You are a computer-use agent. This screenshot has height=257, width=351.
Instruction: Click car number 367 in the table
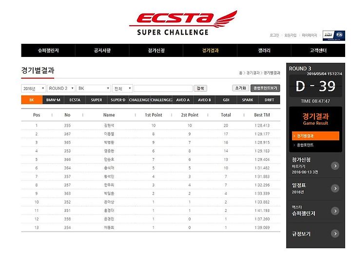tap(67, 134)
